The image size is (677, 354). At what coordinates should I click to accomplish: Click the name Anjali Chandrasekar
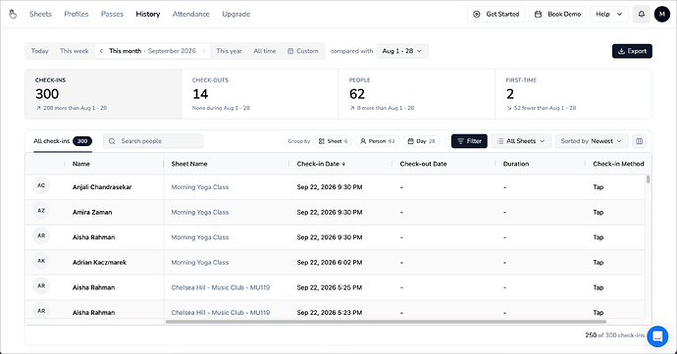coord(102,187)
